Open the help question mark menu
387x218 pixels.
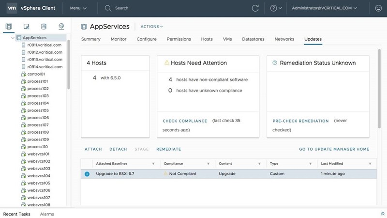(276, 8)
